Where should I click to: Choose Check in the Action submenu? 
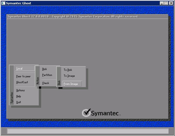[x=45, y=83]
